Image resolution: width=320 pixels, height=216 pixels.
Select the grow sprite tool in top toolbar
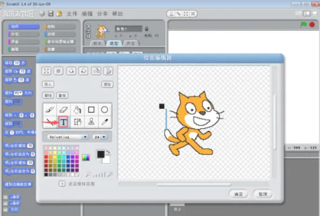pos(185,14)
